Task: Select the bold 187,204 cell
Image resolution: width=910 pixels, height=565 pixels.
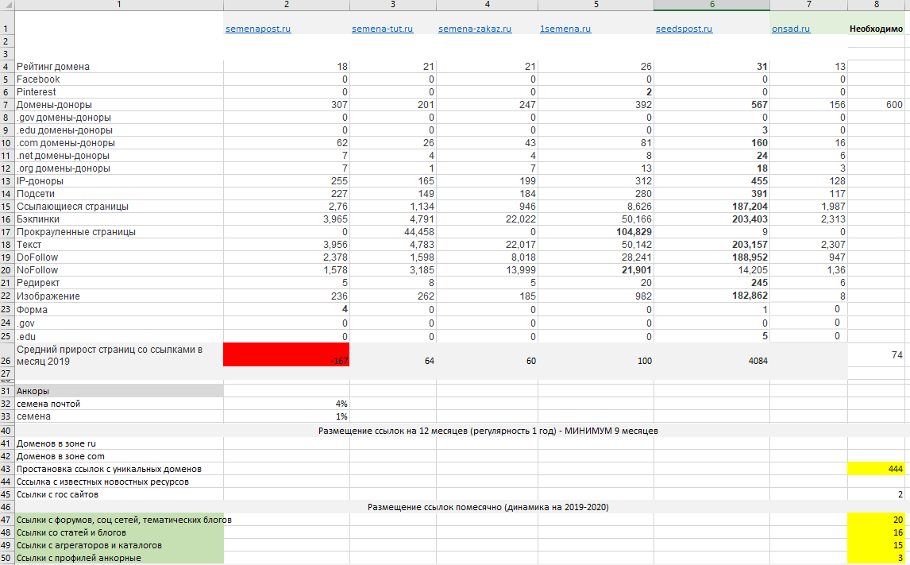Action: [x=711, y=206]
